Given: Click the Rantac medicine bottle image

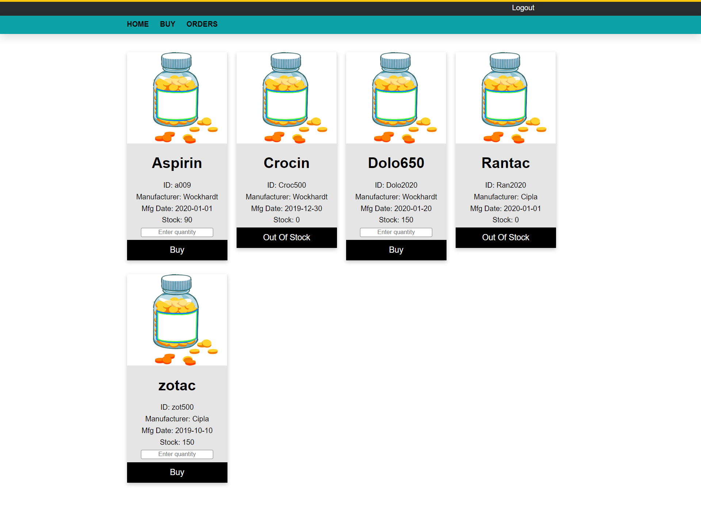Looking at the screenshot, I should click(x=505, y=97).
